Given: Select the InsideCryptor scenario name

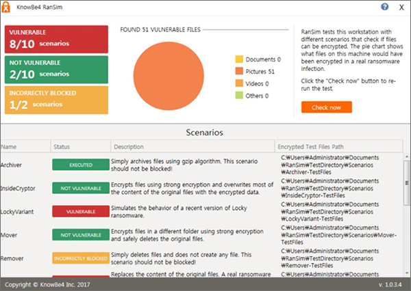Looking at the screenshot, I should tap(18, 189).
